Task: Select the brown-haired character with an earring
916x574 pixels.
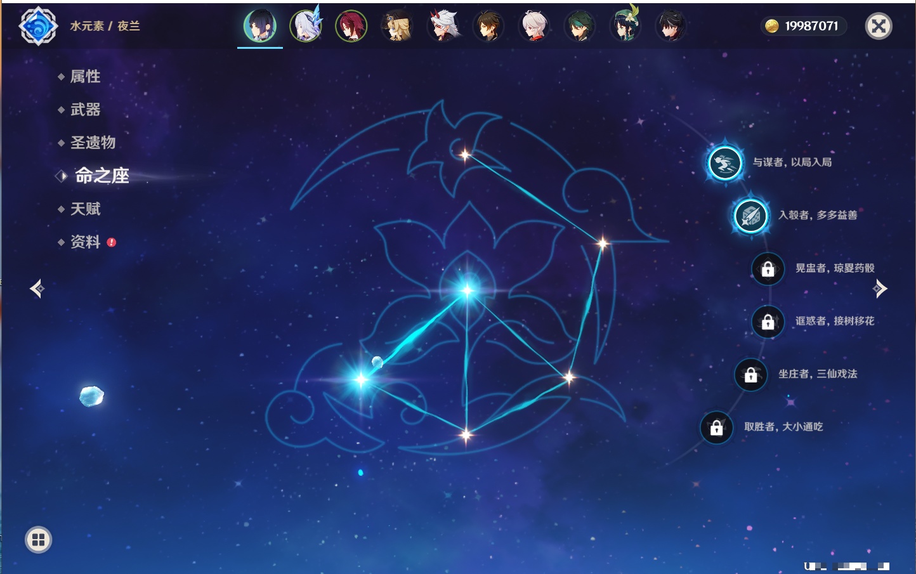Action: point(488,26)
